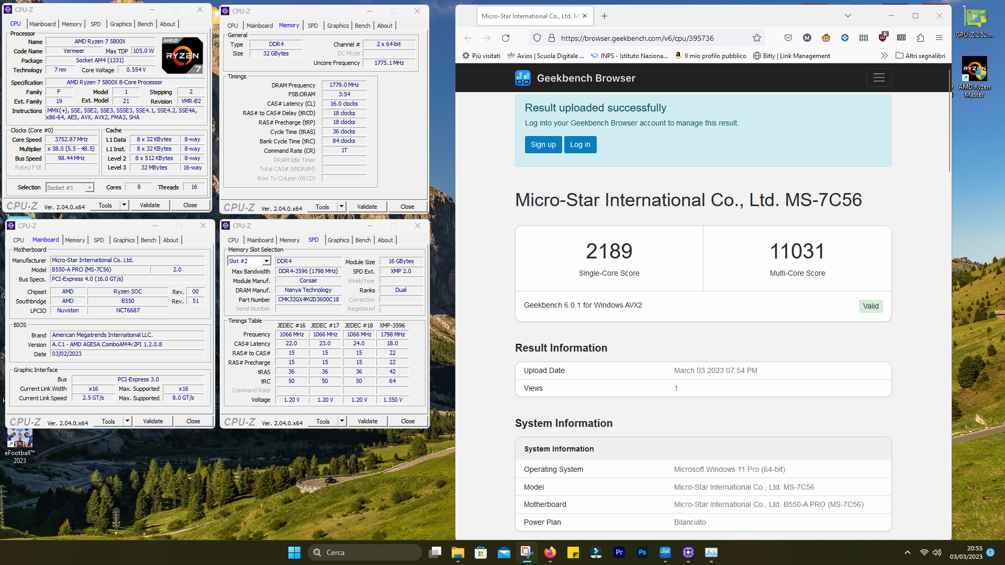Expand Tools arrow in CPU window
Image resolution: width=1005 pixels, height=565 pixels.
click(125, 205)
